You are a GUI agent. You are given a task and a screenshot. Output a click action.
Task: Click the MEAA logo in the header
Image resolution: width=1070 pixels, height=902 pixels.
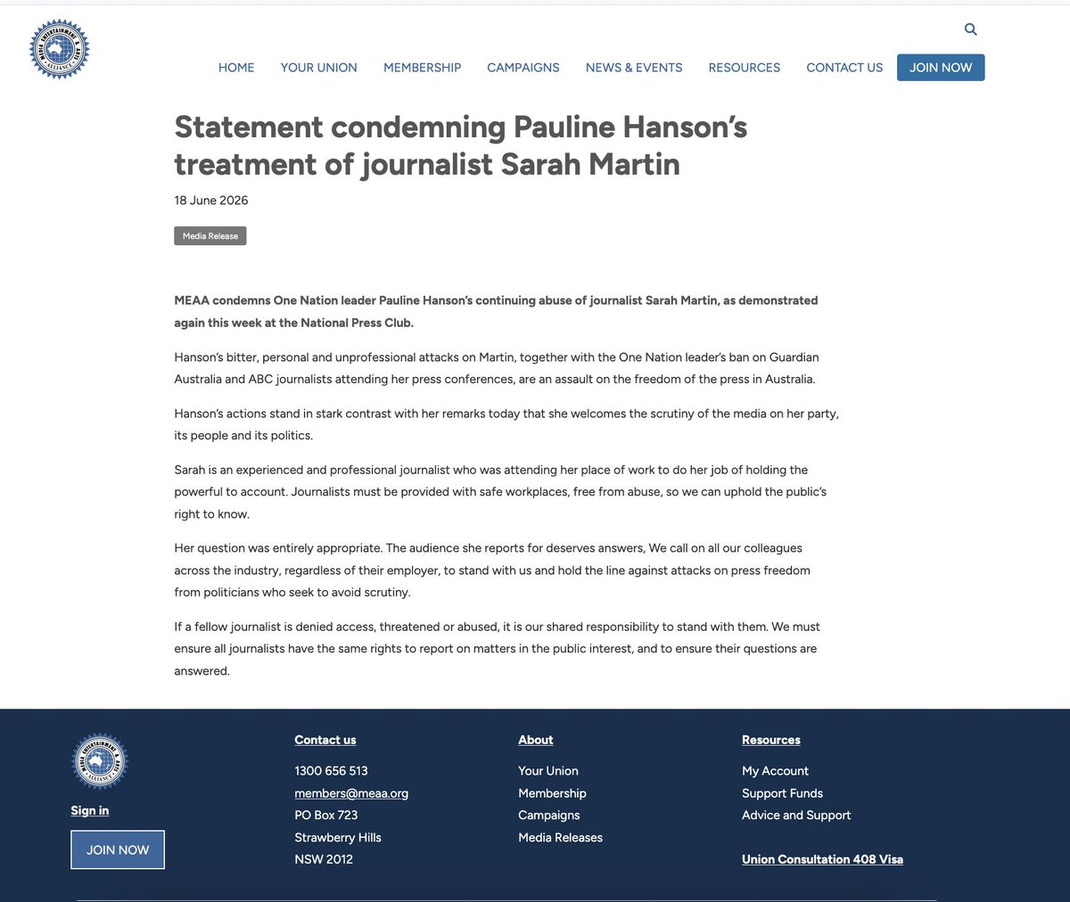[59, 49]
